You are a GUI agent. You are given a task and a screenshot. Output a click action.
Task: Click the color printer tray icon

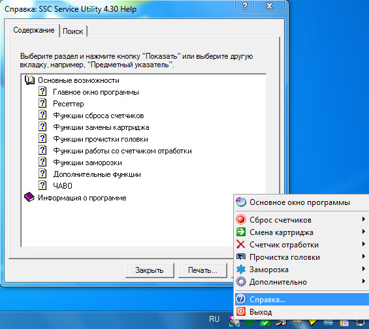pos(281,322)
